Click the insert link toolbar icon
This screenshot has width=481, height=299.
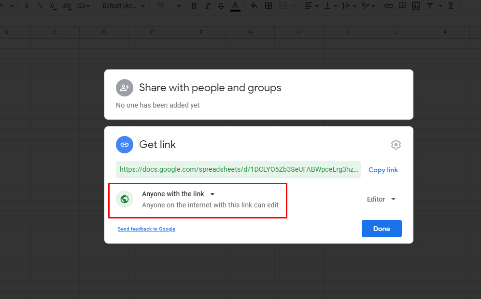pyautogui.click(x=389, y=6)
